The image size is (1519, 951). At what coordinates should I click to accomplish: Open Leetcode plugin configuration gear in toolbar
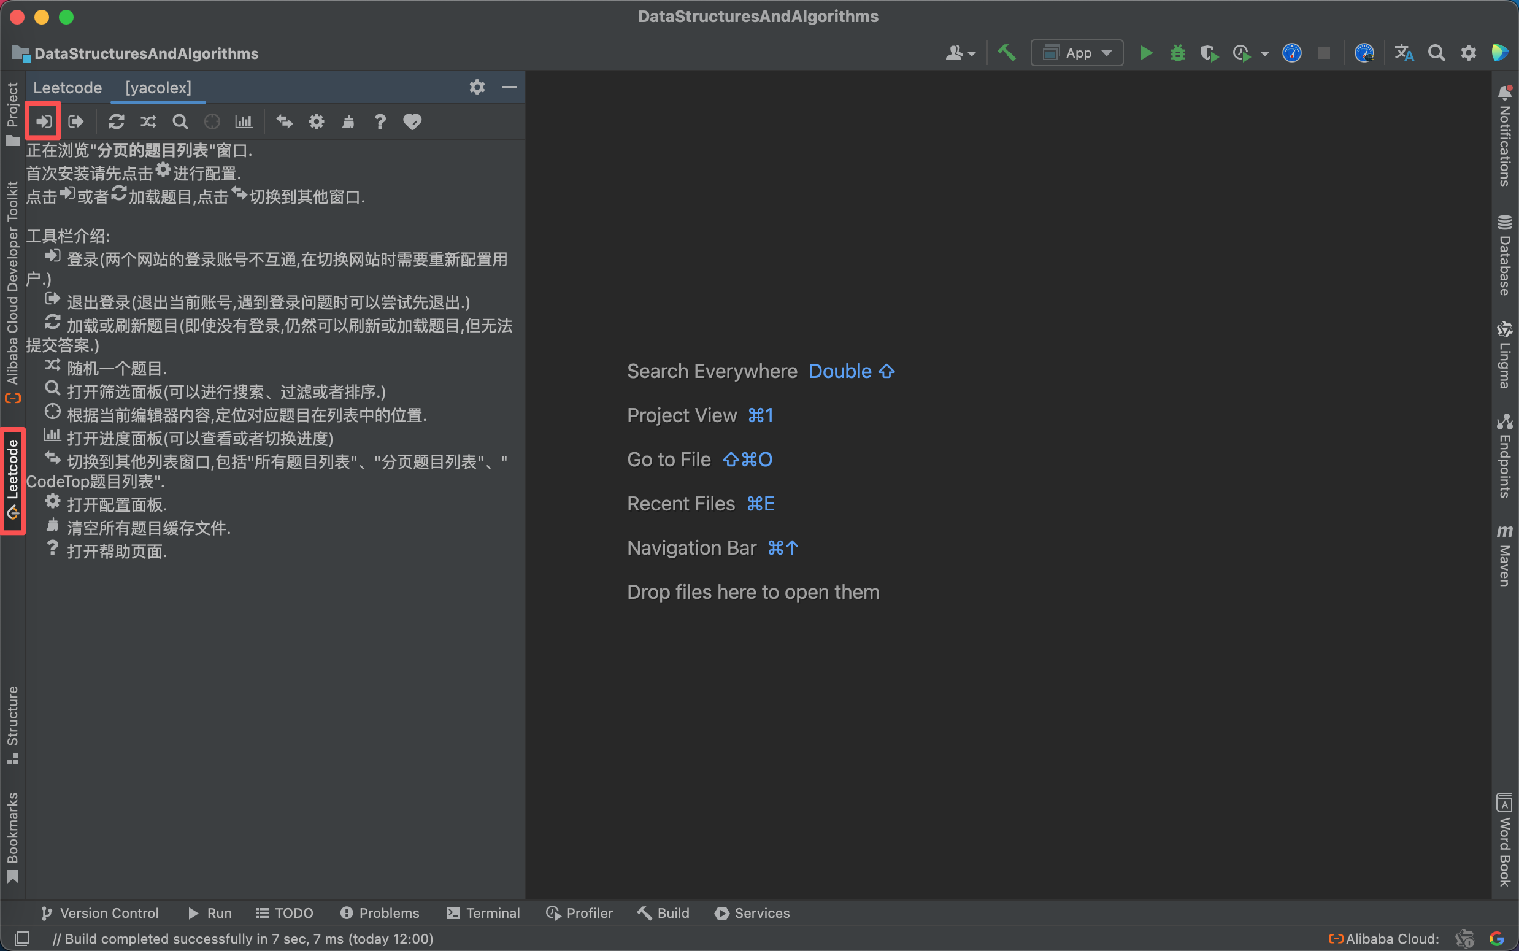tap(316, 121)
